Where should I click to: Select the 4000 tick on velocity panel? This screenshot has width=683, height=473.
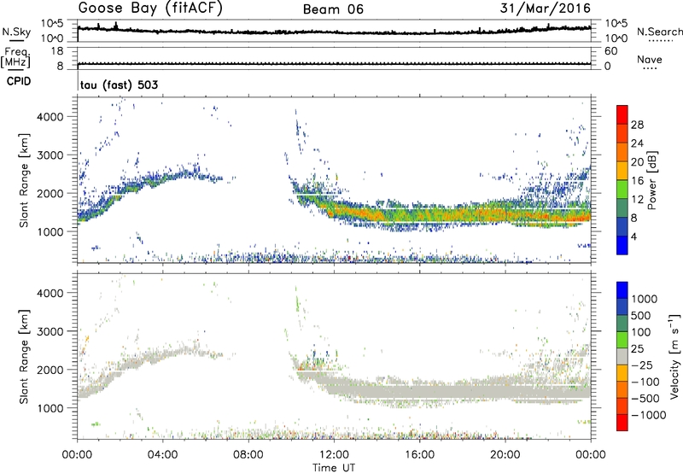(52, 293)
